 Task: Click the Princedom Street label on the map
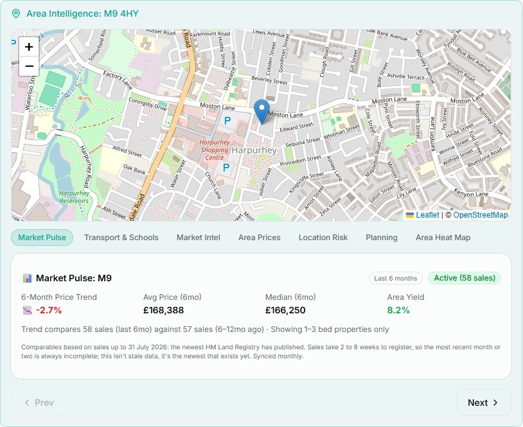coord(300,161)
